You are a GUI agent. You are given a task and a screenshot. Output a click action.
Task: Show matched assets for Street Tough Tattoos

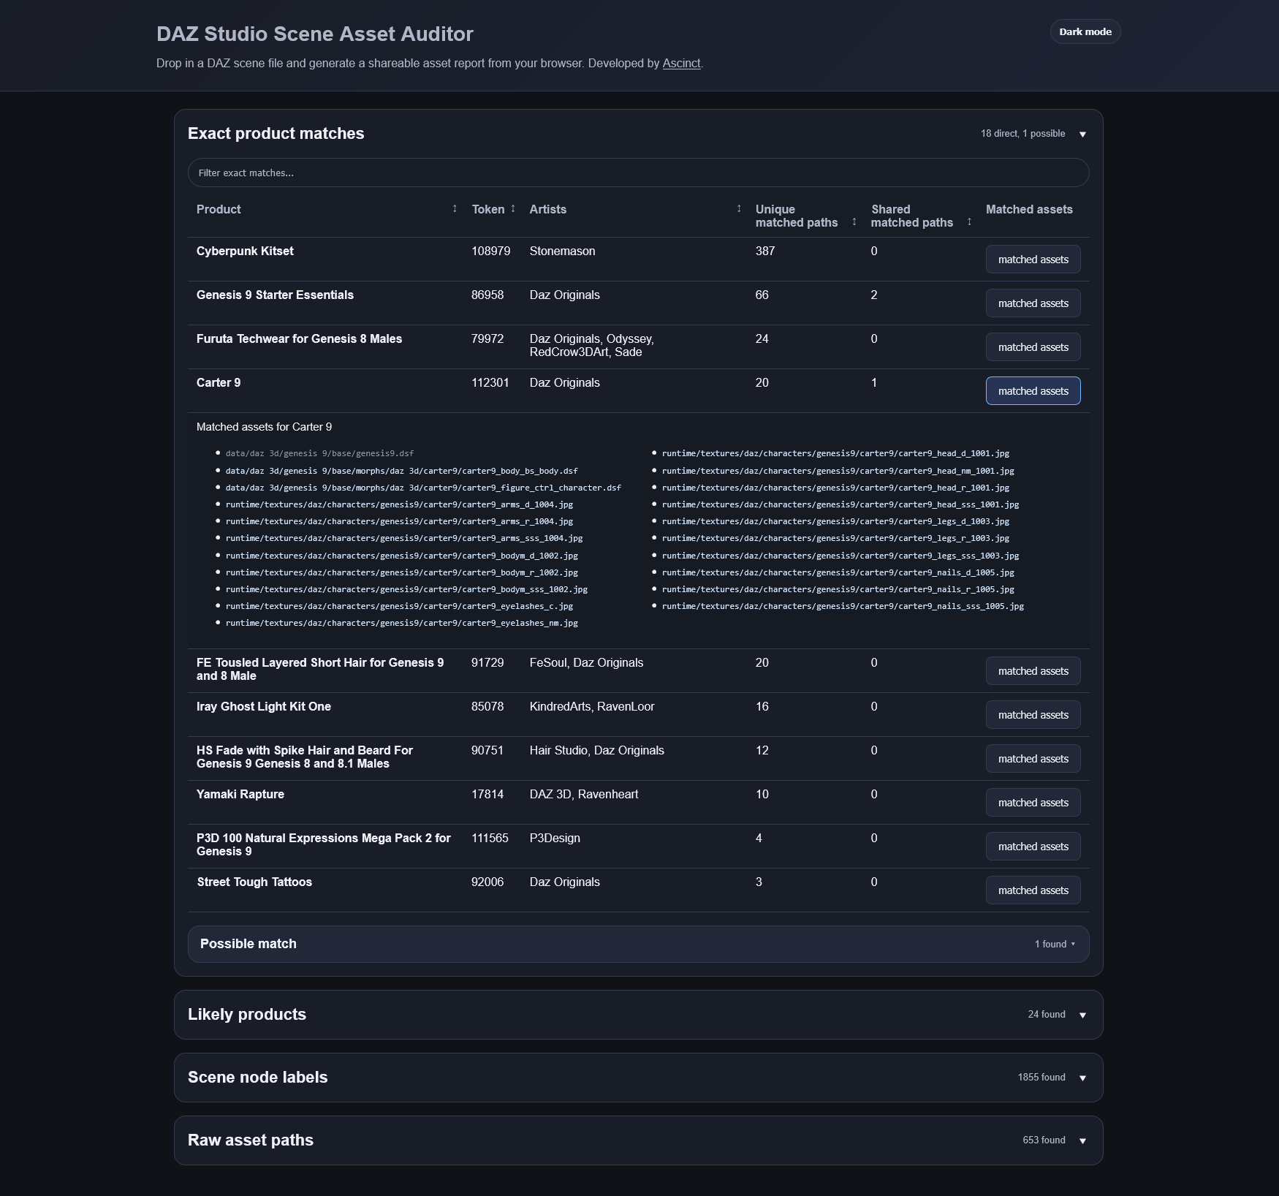[1033, 890]
